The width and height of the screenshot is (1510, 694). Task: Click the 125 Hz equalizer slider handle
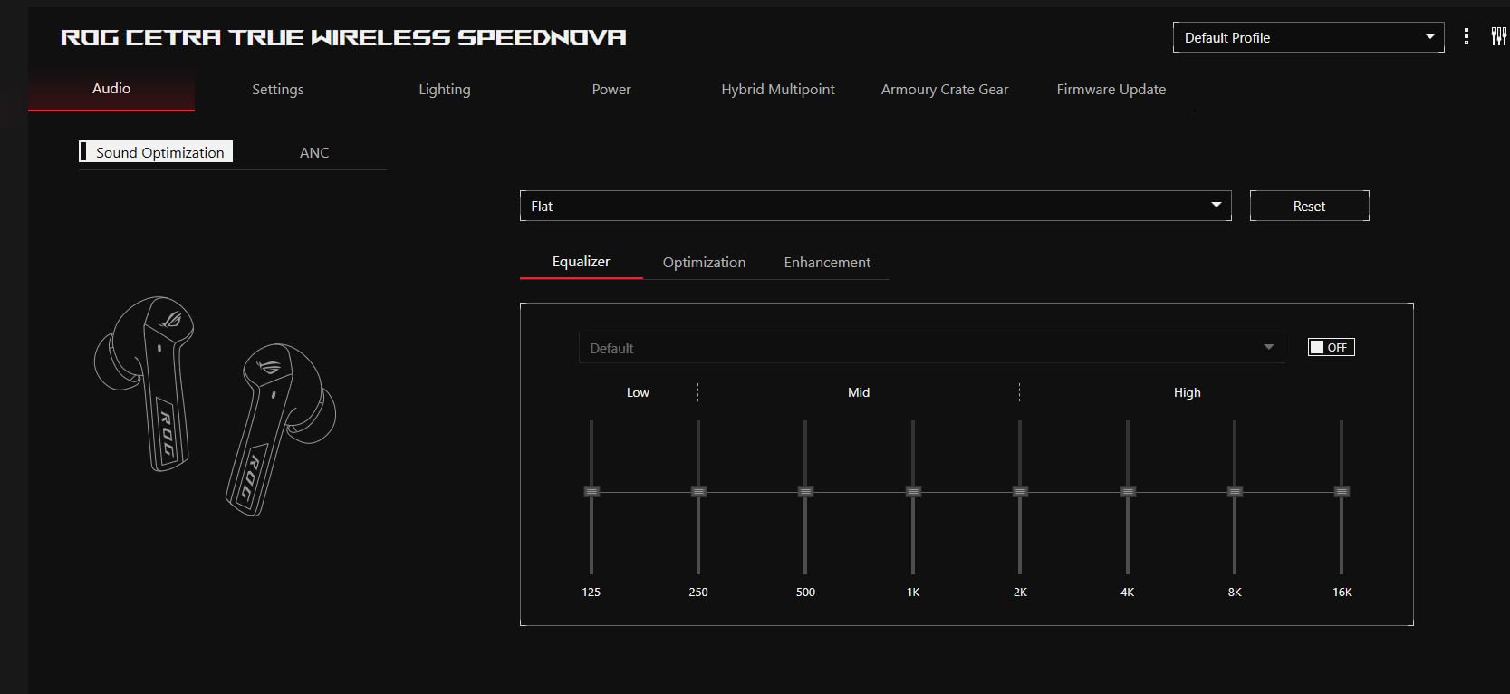tap(591, 491)
